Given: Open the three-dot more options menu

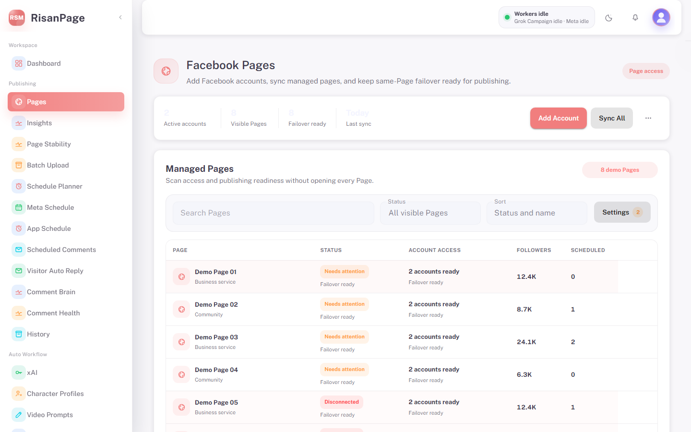Looking at the screenshot, I should tap(648, 118).
